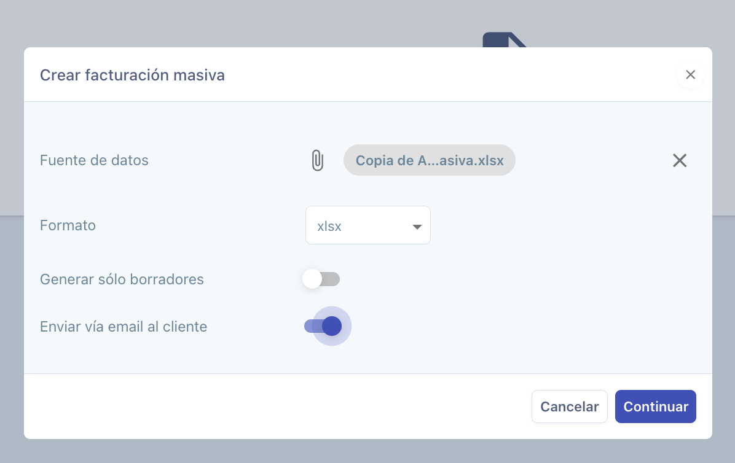Click the Generar sólo borradores label
The image size is (735, 463).
(122, 279)
